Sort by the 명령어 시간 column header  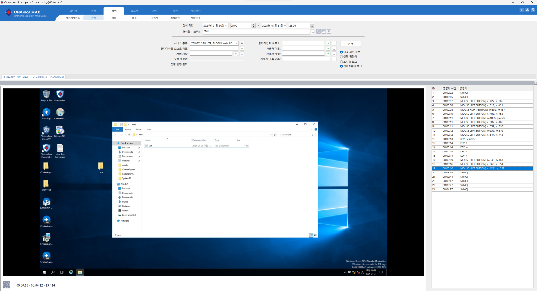(x=450, y=88)
